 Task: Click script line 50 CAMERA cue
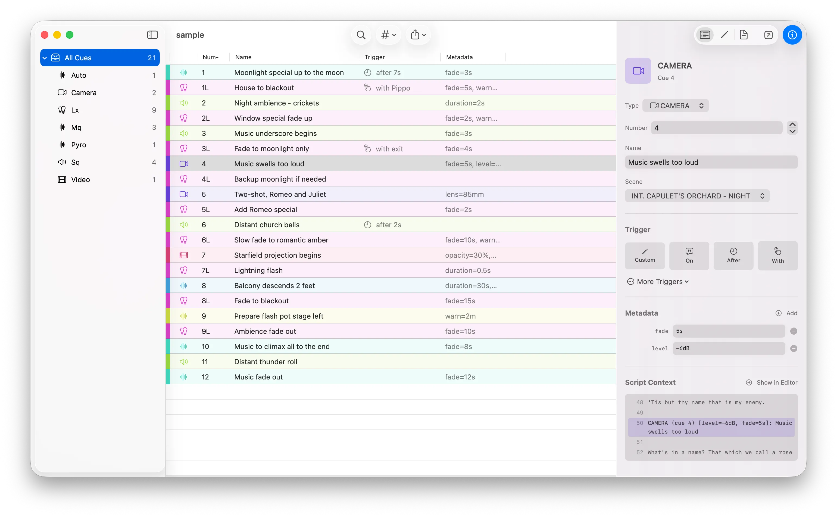click(x=711, y=427)
